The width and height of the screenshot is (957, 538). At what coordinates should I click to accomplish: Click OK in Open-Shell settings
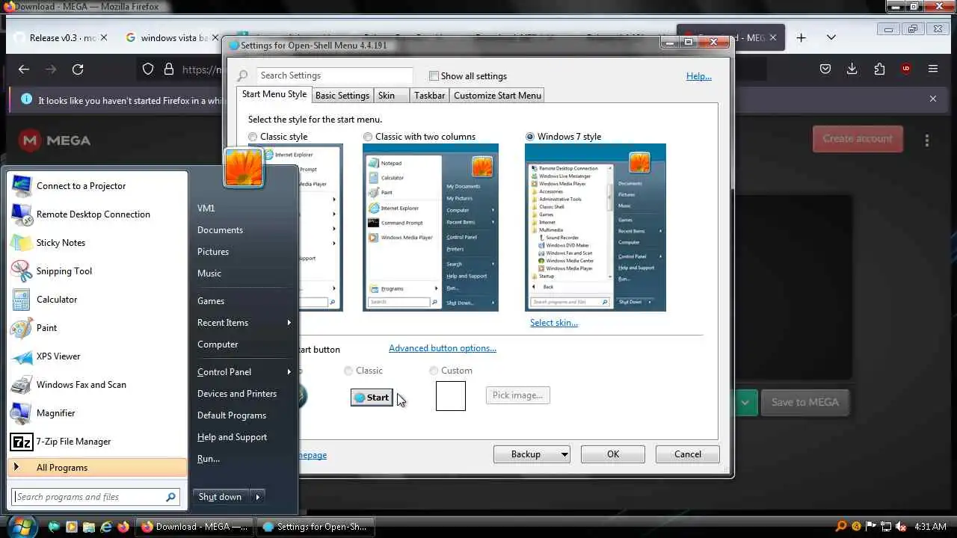tap(613, 454)
